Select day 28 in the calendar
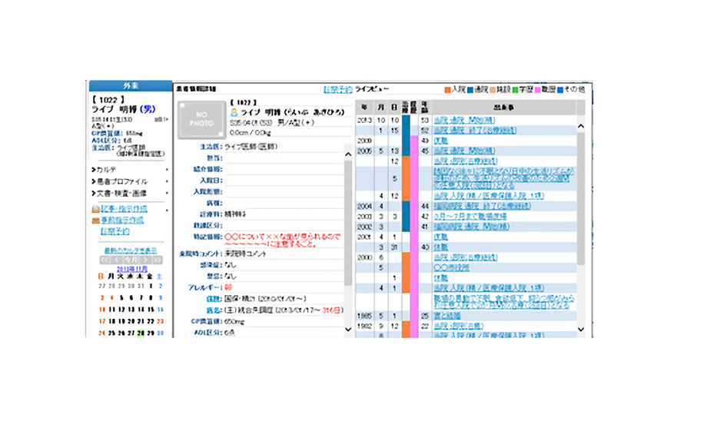 [140, 333]
